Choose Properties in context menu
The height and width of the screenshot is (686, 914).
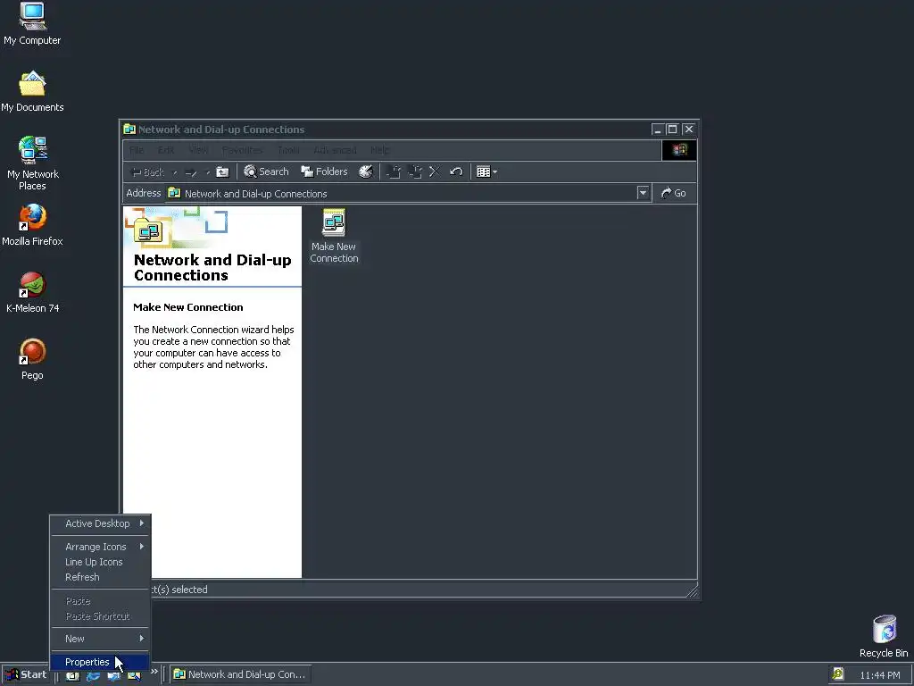coord(100,662)
